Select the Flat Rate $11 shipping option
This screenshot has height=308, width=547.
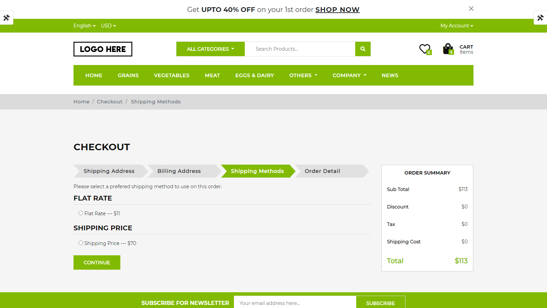[81, 213]
